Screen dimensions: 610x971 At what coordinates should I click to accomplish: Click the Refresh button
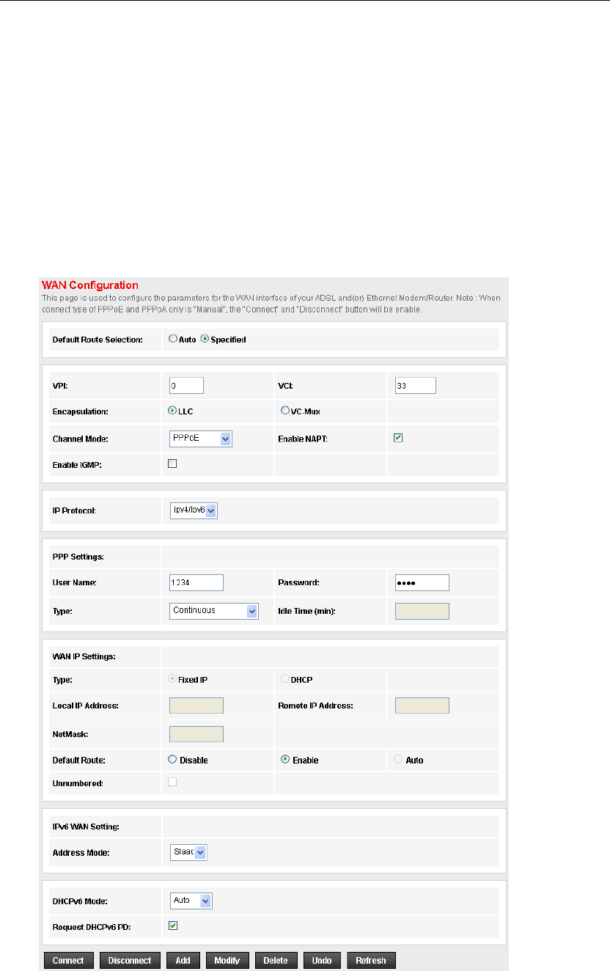click(x=371, y=961)
